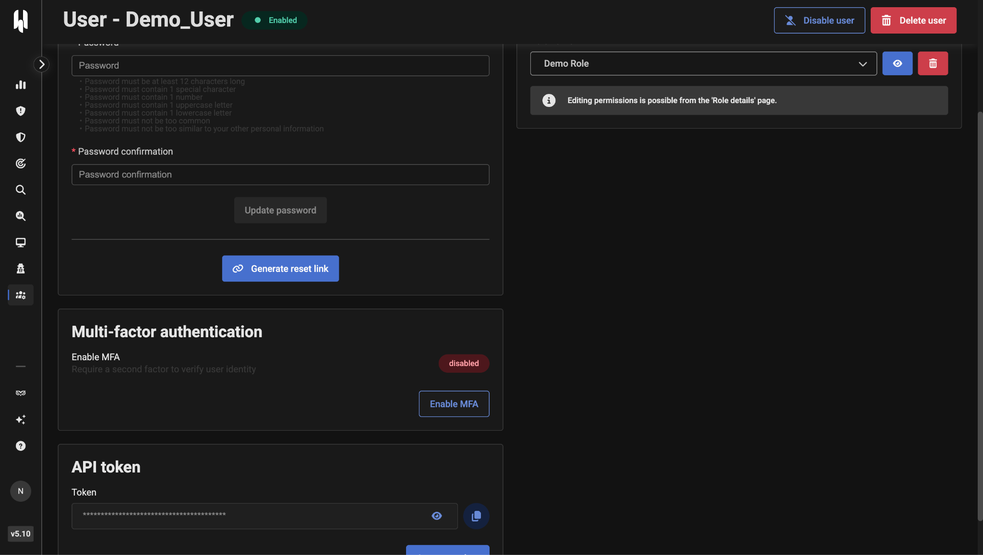Open the N user avatar menu
983x555 pixels.
coord(21,491)
